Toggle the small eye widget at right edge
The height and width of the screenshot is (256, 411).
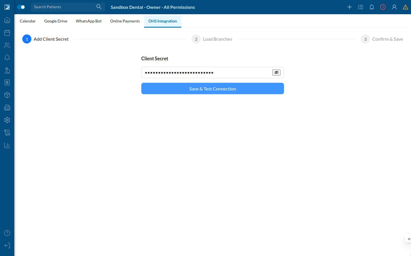click(409, 239)
